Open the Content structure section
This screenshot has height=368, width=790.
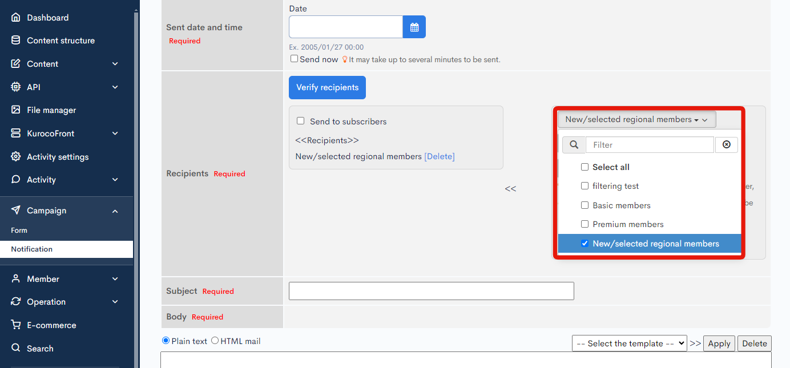click(59, 40)
